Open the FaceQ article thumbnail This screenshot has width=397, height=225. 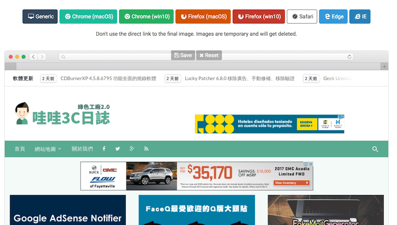click(x=197, y=210)
